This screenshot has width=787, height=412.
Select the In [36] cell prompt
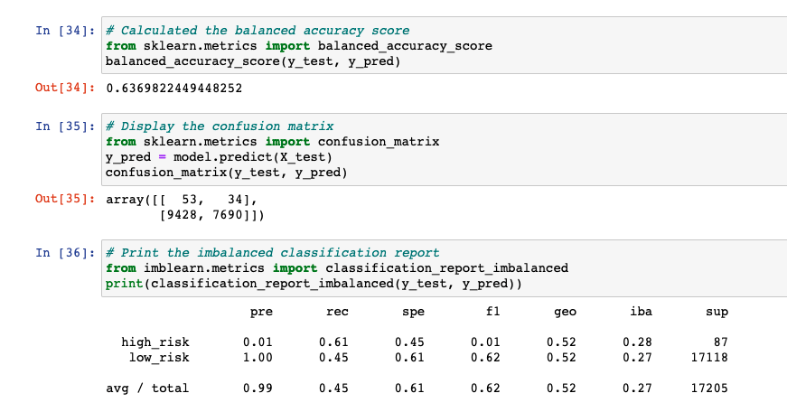click(x=65, y=253)
